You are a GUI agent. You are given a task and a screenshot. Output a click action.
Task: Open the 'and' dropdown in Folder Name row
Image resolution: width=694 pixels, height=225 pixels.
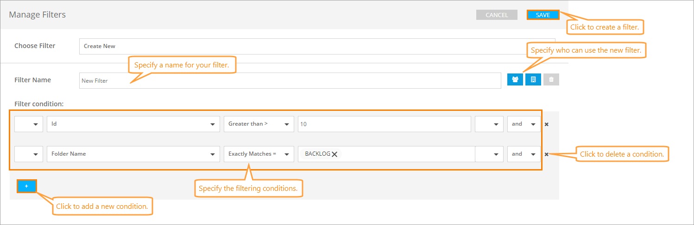click(x=524, y=154)
